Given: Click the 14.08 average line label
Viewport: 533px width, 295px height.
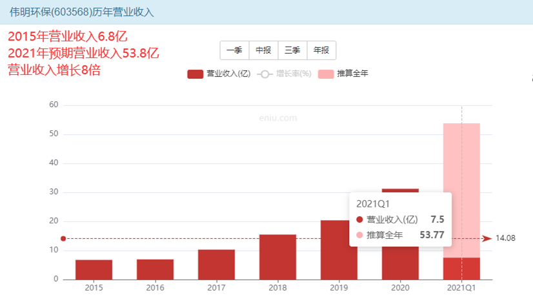Looking at the screenshot, I should [x=505, y=238].
